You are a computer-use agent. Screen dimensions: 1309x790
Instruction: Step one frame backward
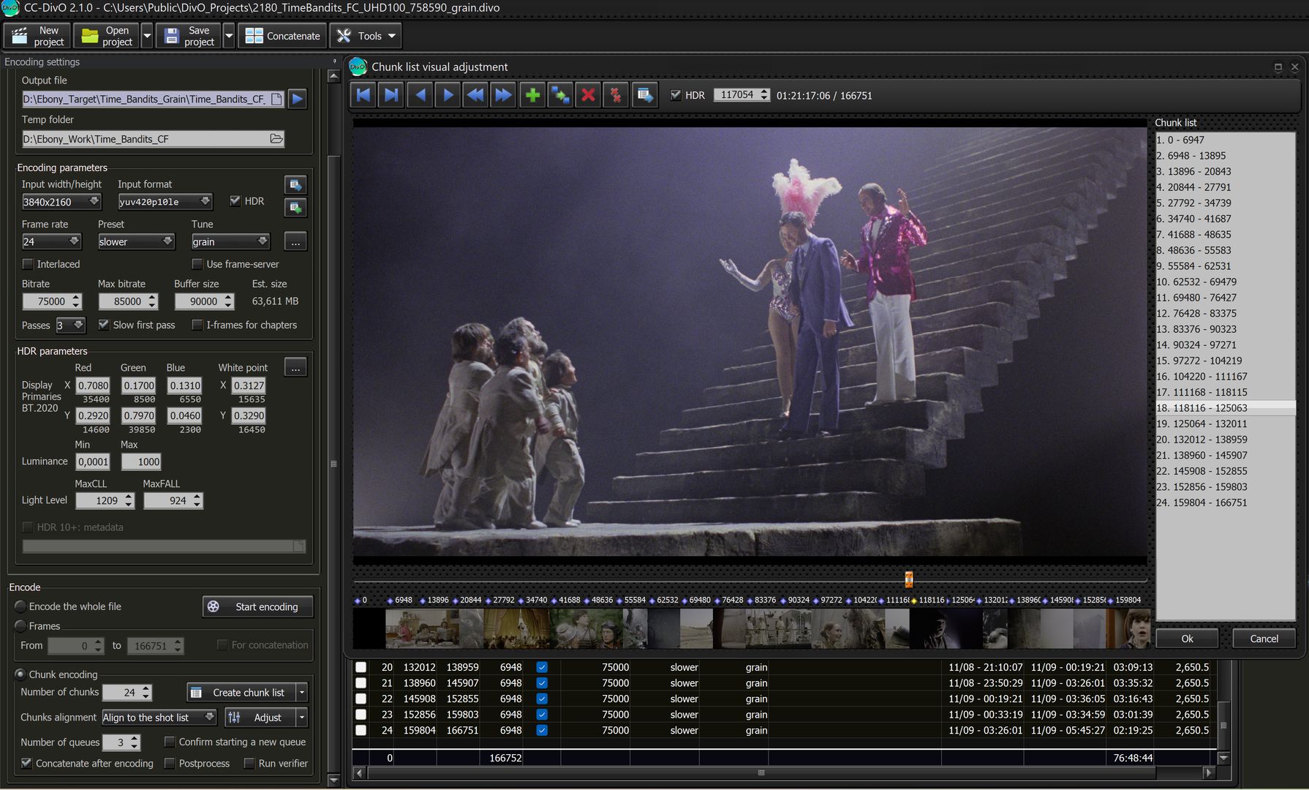point(420,95)
